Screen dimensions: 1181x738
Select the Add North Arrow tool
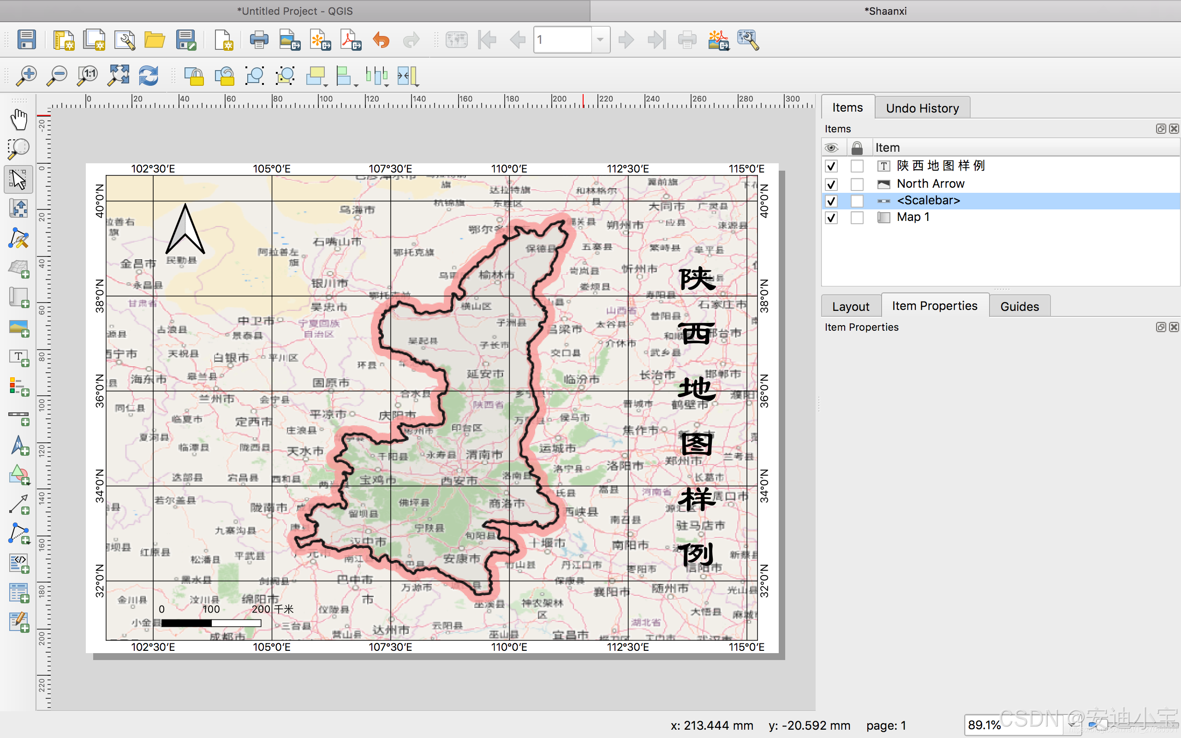click(x=18, y=446)
